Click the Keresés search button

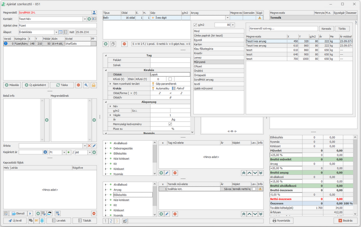326,29
